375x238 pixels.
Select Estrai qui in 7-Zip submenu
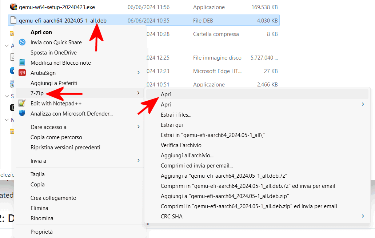click(172, 125)
